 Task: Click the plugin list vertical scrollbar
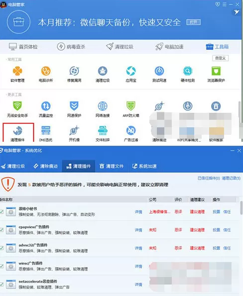(x=241, y=208)
